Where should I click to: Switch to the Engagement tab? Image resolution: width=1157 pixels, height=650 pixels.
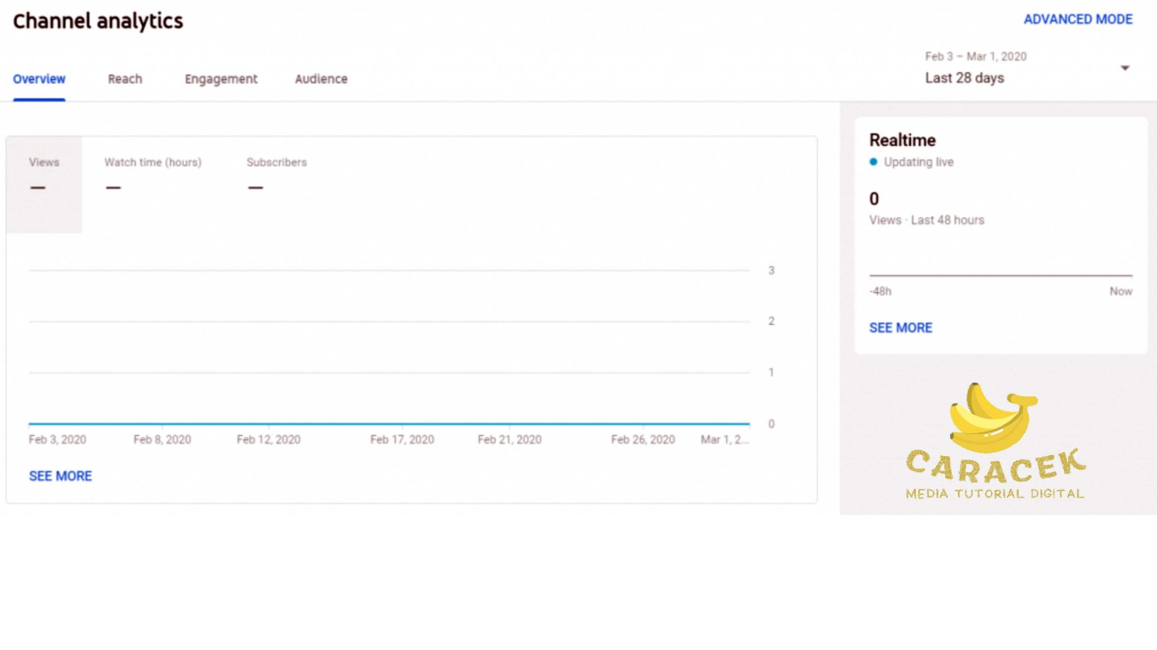point(221,79)
